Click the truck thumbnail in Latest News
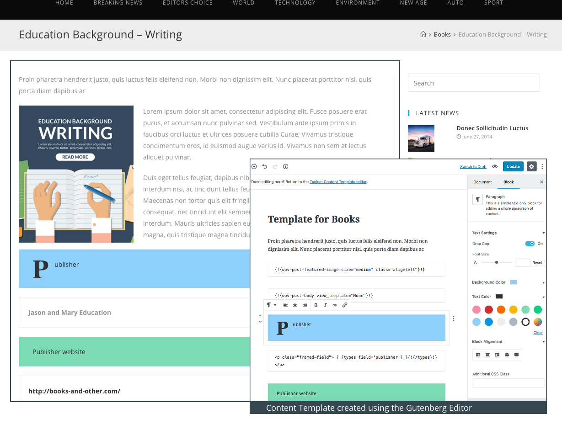The width and height of the screenshot is (562, 435). [421, 138]
